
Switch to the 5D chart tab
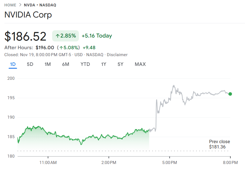click(30, 64)
